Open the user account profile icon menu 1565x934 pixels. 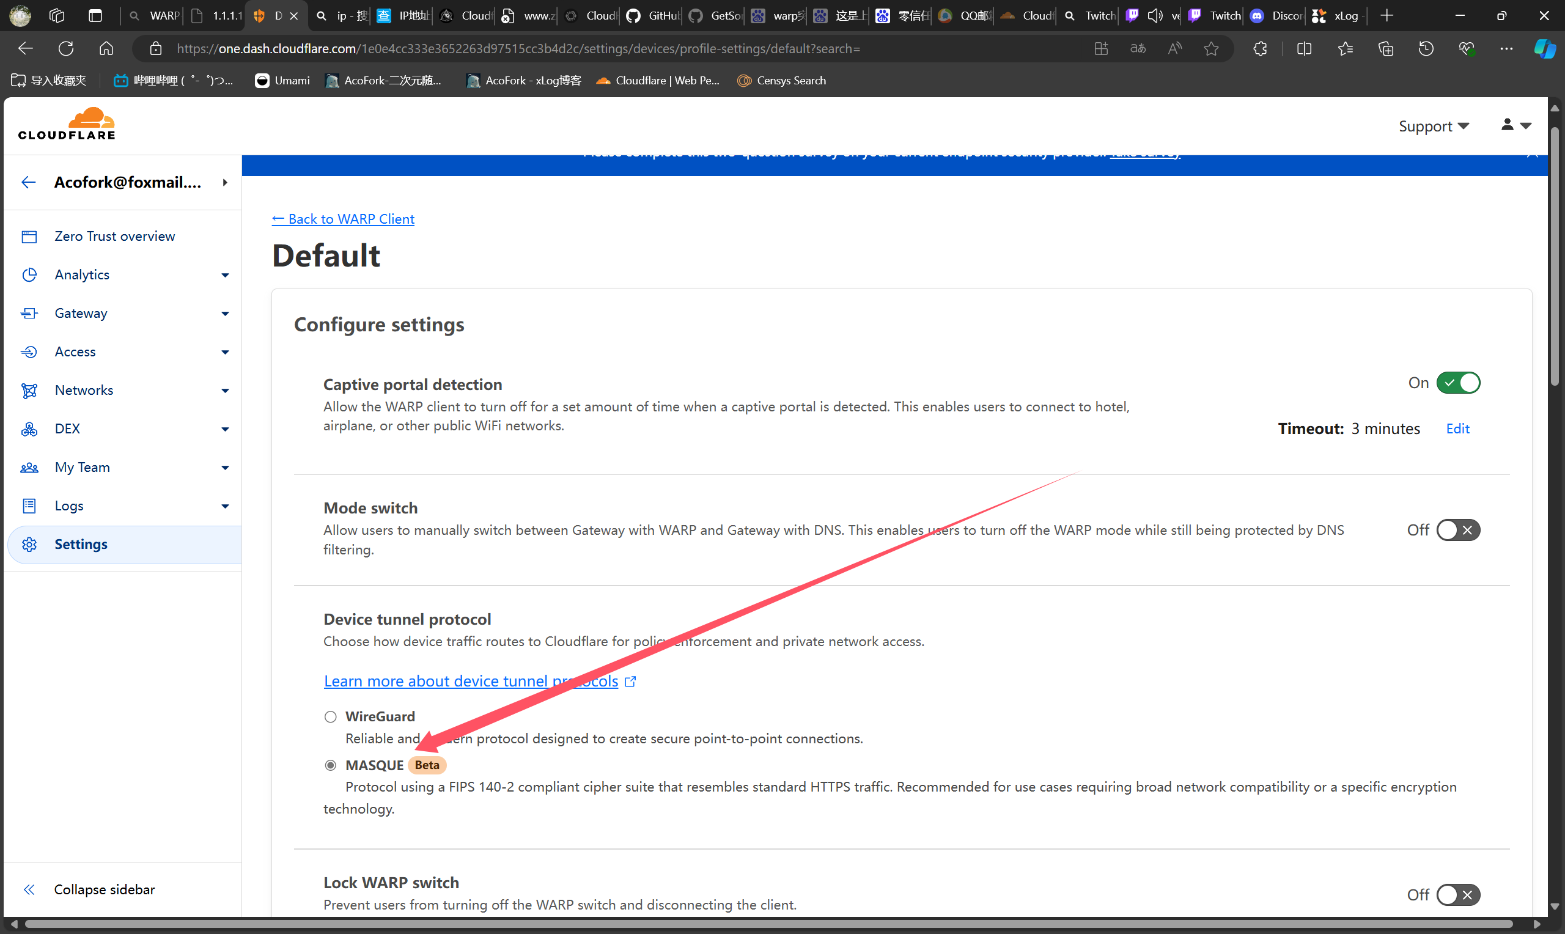[x=1516, y=125]
